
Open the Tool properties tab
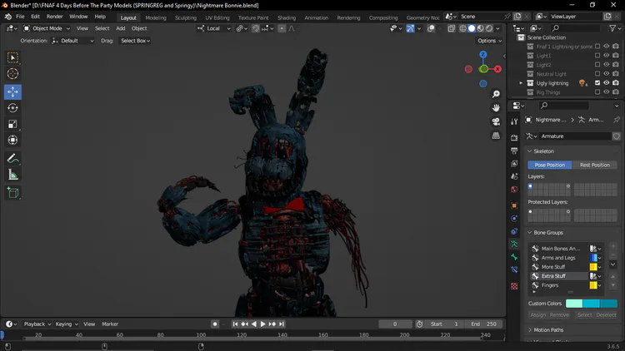(514, 121)
